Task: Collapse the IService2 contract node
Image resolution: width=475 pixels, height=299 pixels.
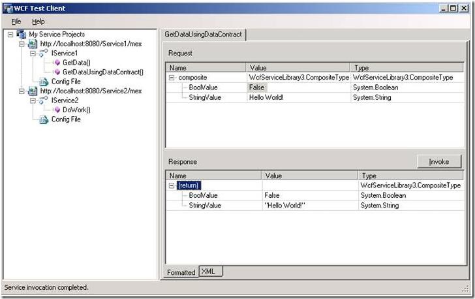Action: click(x=33, y=101)
